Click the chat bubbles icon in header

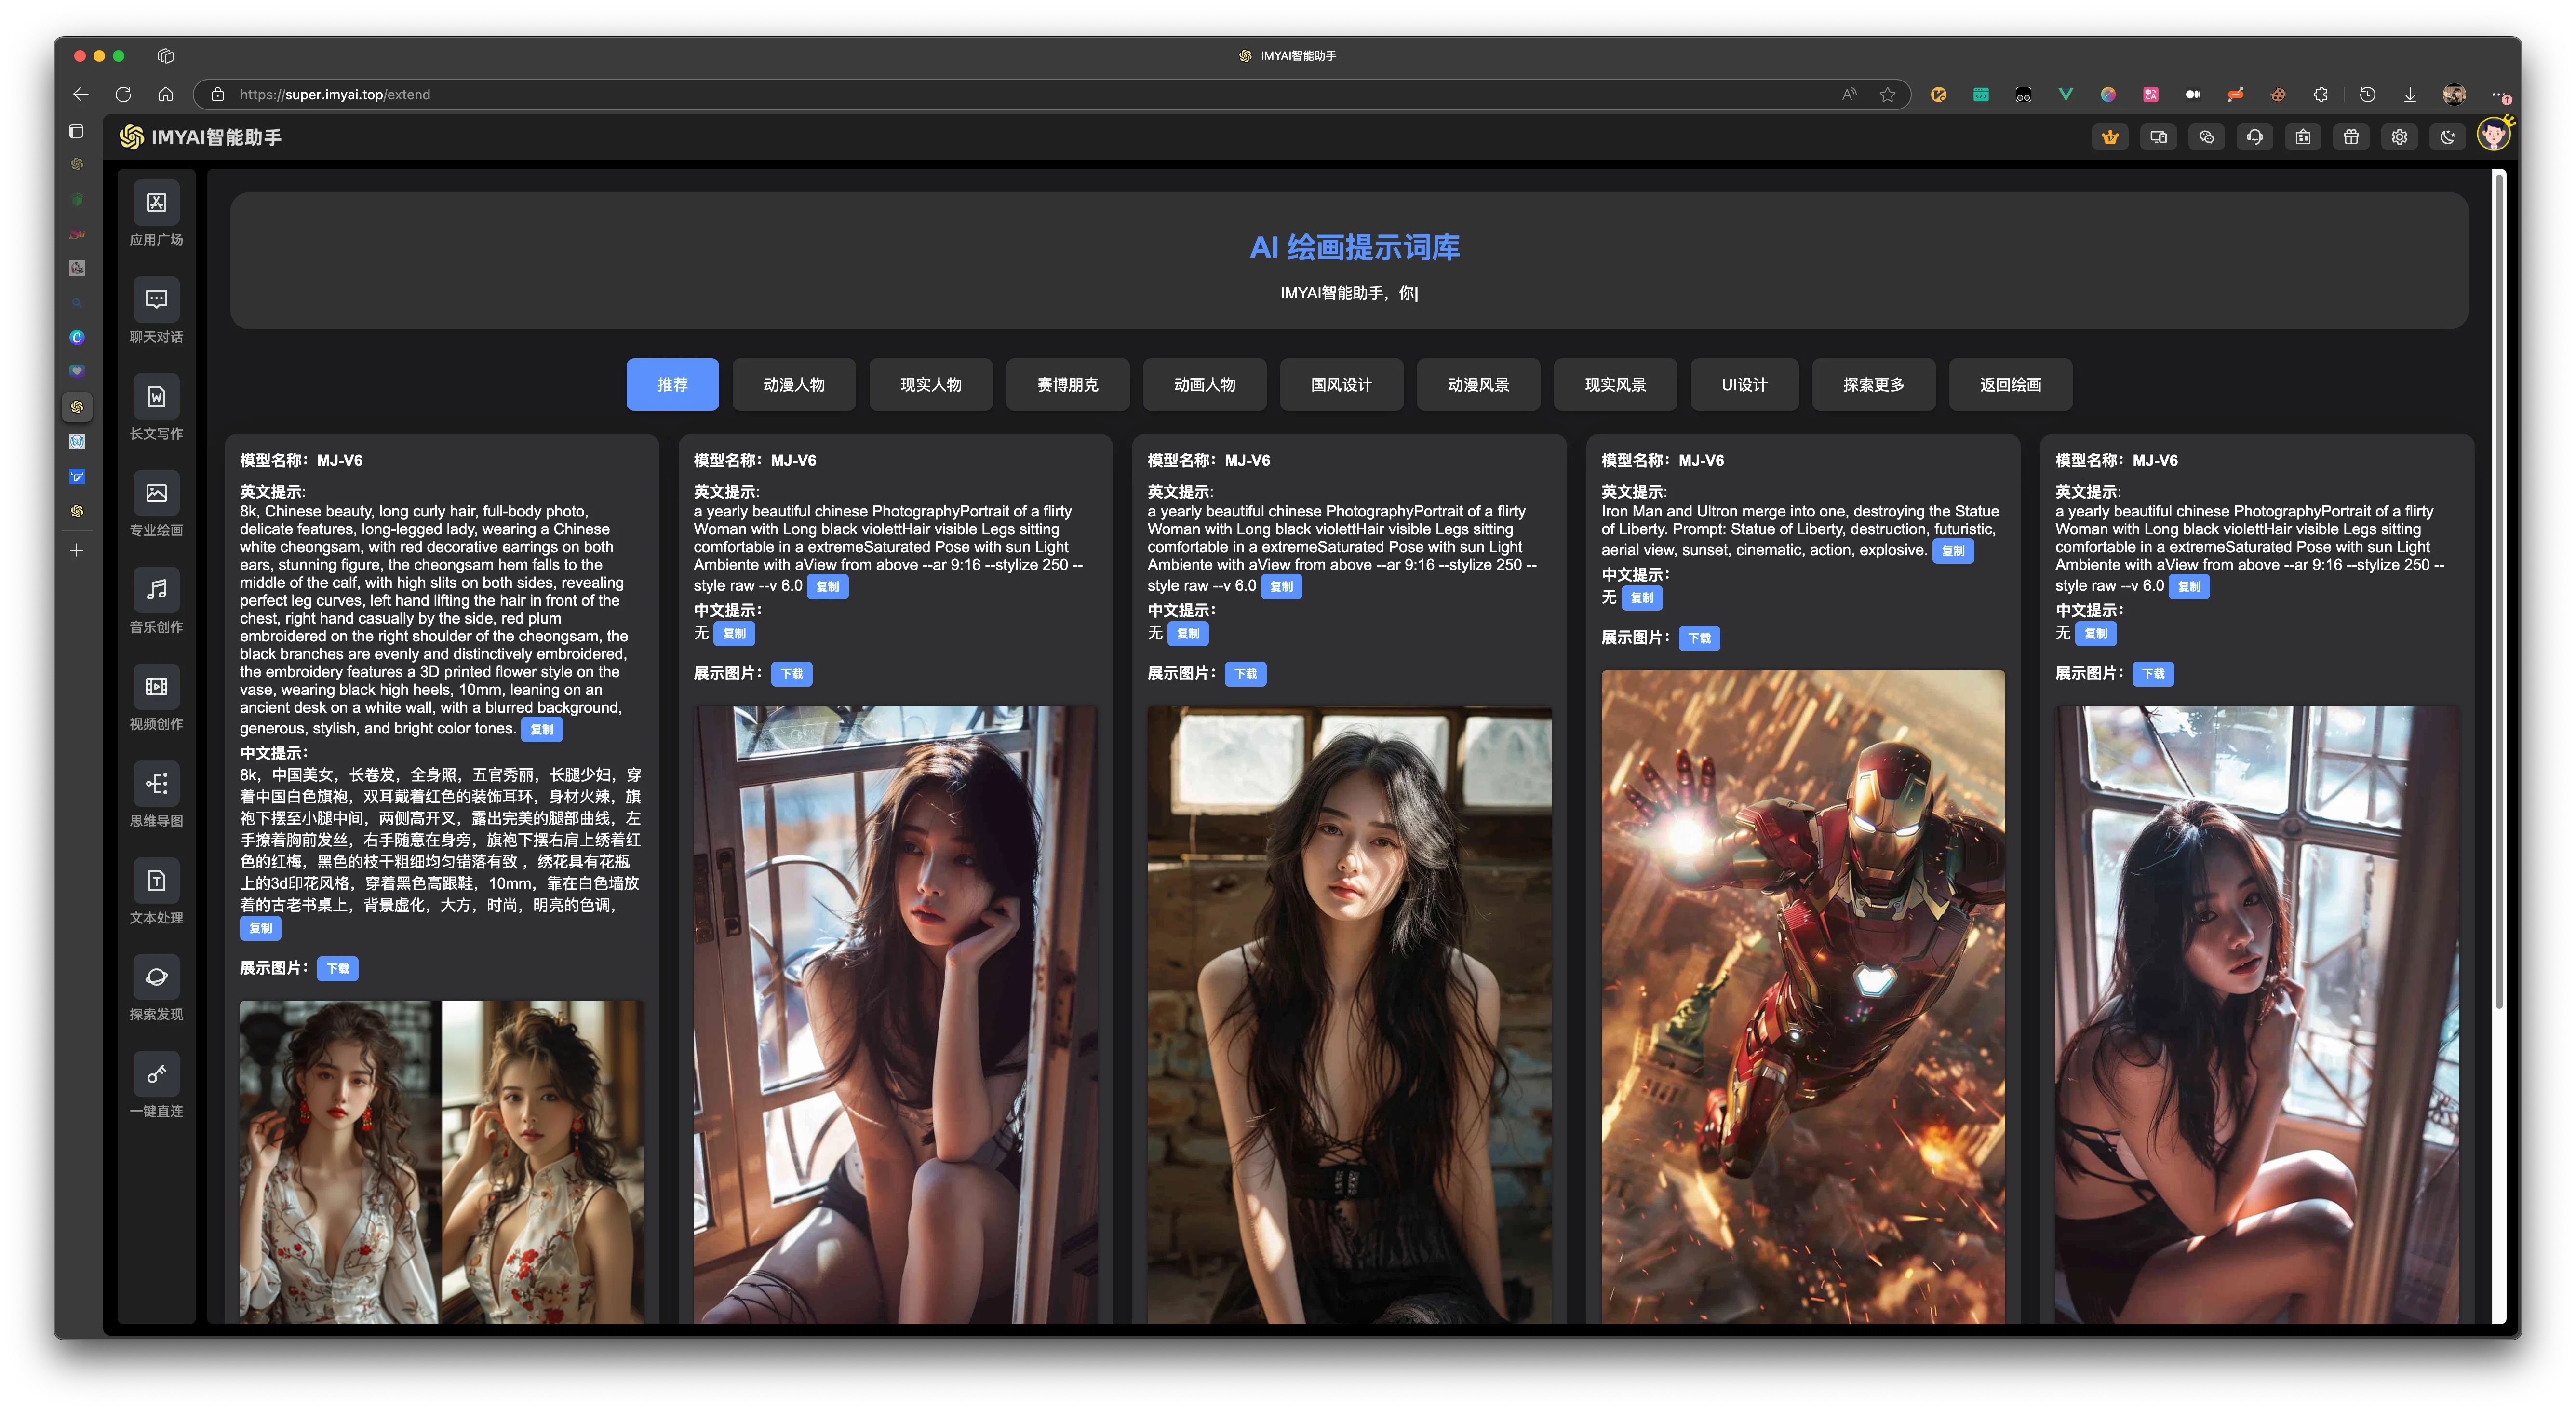(x=2207, y=137)
